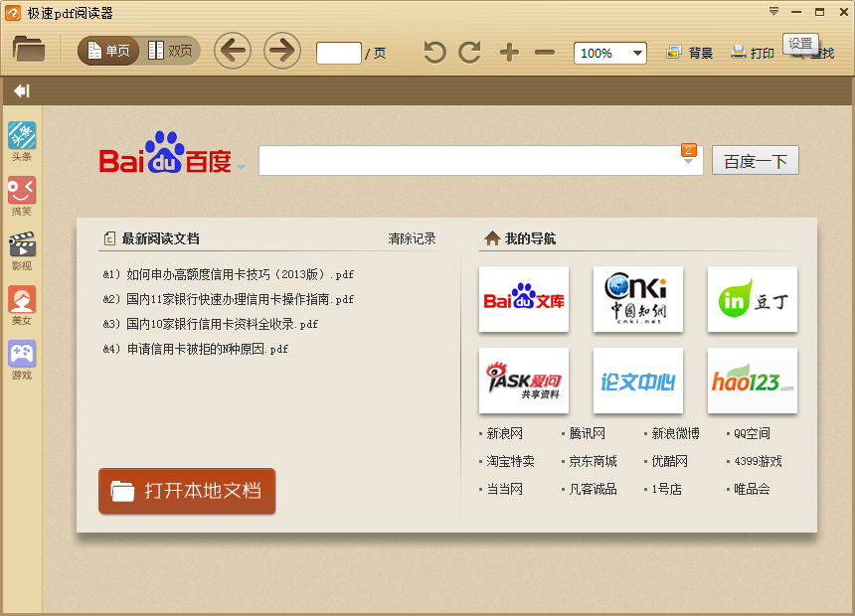Switch to 单页 single page view
855x616 pixels.
[x=108, y=52]
